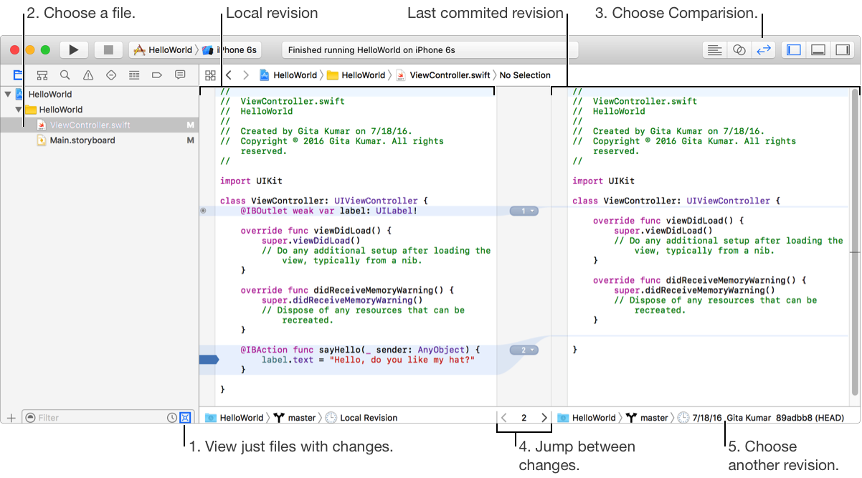Screen dimensions: 862x478
Task: Jump to next change arrow
Action: pyautogui.click(x=544, y=417)
